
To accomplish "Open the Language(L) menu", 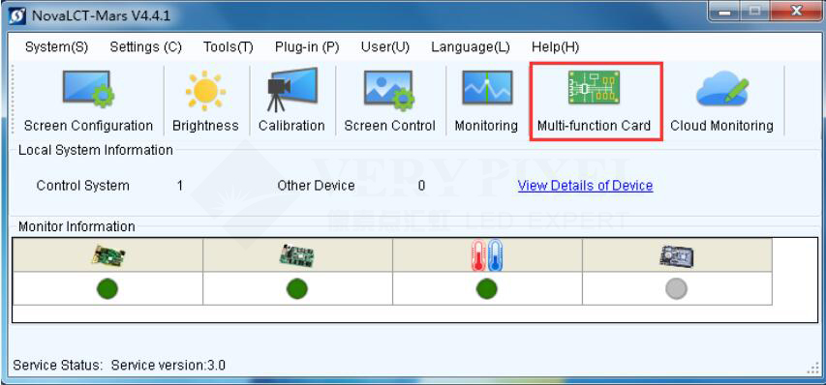I will (x=471, y=46).
